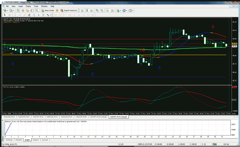
Task: Click the orange icon beside New Order
Action: (x=57, y=10)
